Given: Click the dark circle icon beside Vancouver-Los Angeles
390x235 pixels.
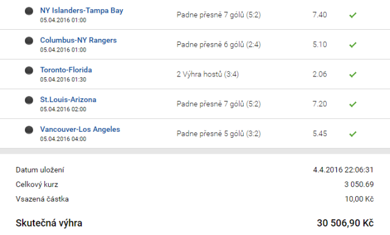Looking at the screenshot, I should pos(29,130).
